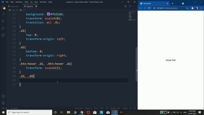Open the Search view in activity bar
This screenshot has width=204, height=115.
point(4,14)
